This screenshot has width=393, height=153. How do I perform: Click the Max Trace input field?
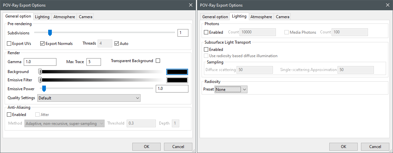tap(94, 62)
